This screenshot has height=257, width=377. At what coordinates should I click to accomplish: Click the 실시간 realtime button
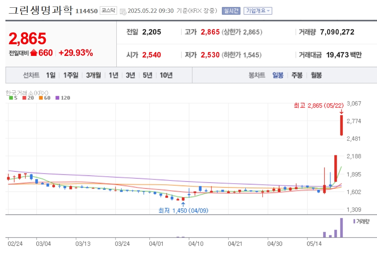(231, 11)
